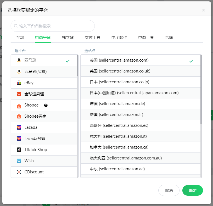
Task: Click the Lazada heart logo icon
Action: tap(19, 127)
